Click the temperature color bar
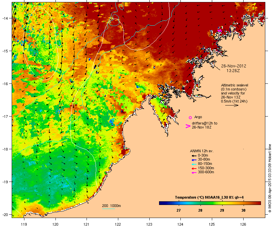This screenshot has height=227, width=274. pos(210,203)
